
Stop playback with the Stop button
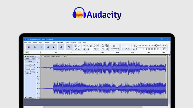pyautogui.click(x=41, y=47)
